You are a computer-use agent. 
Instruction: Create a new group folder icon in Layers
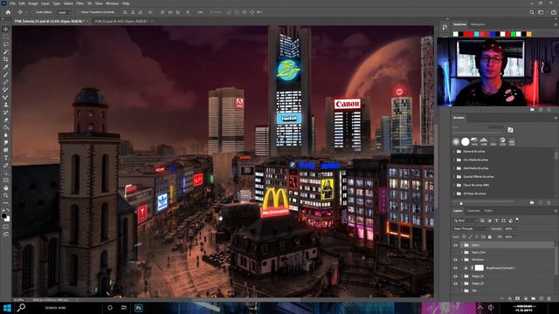(x=534, y=298)
